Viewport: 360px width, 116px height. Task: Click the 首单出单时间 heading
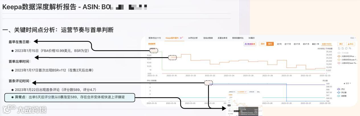click(x=20, y=61)
